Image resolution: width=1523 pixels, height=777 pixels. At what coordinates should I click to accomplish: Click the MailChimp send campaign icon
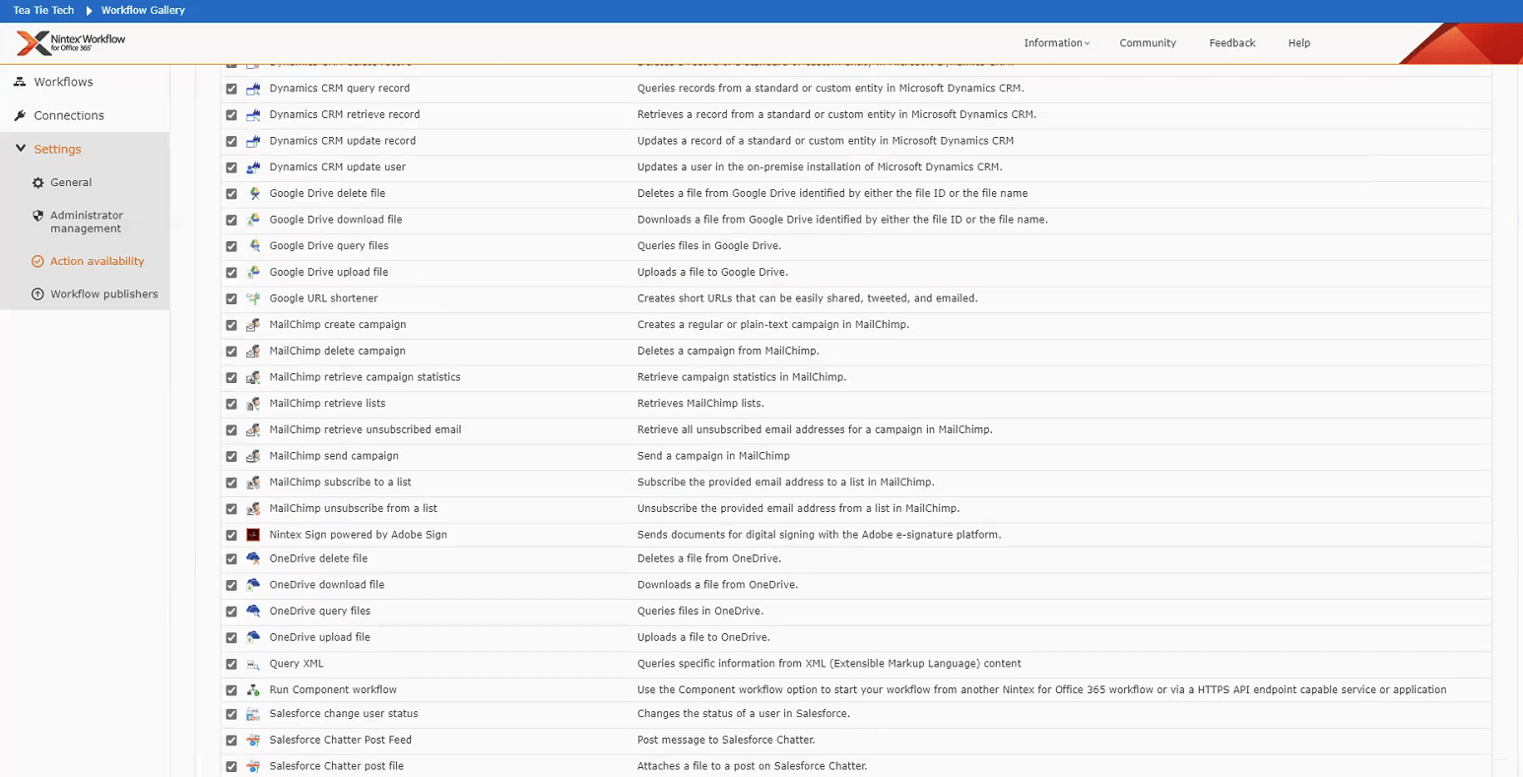click(x=253, y=456)
